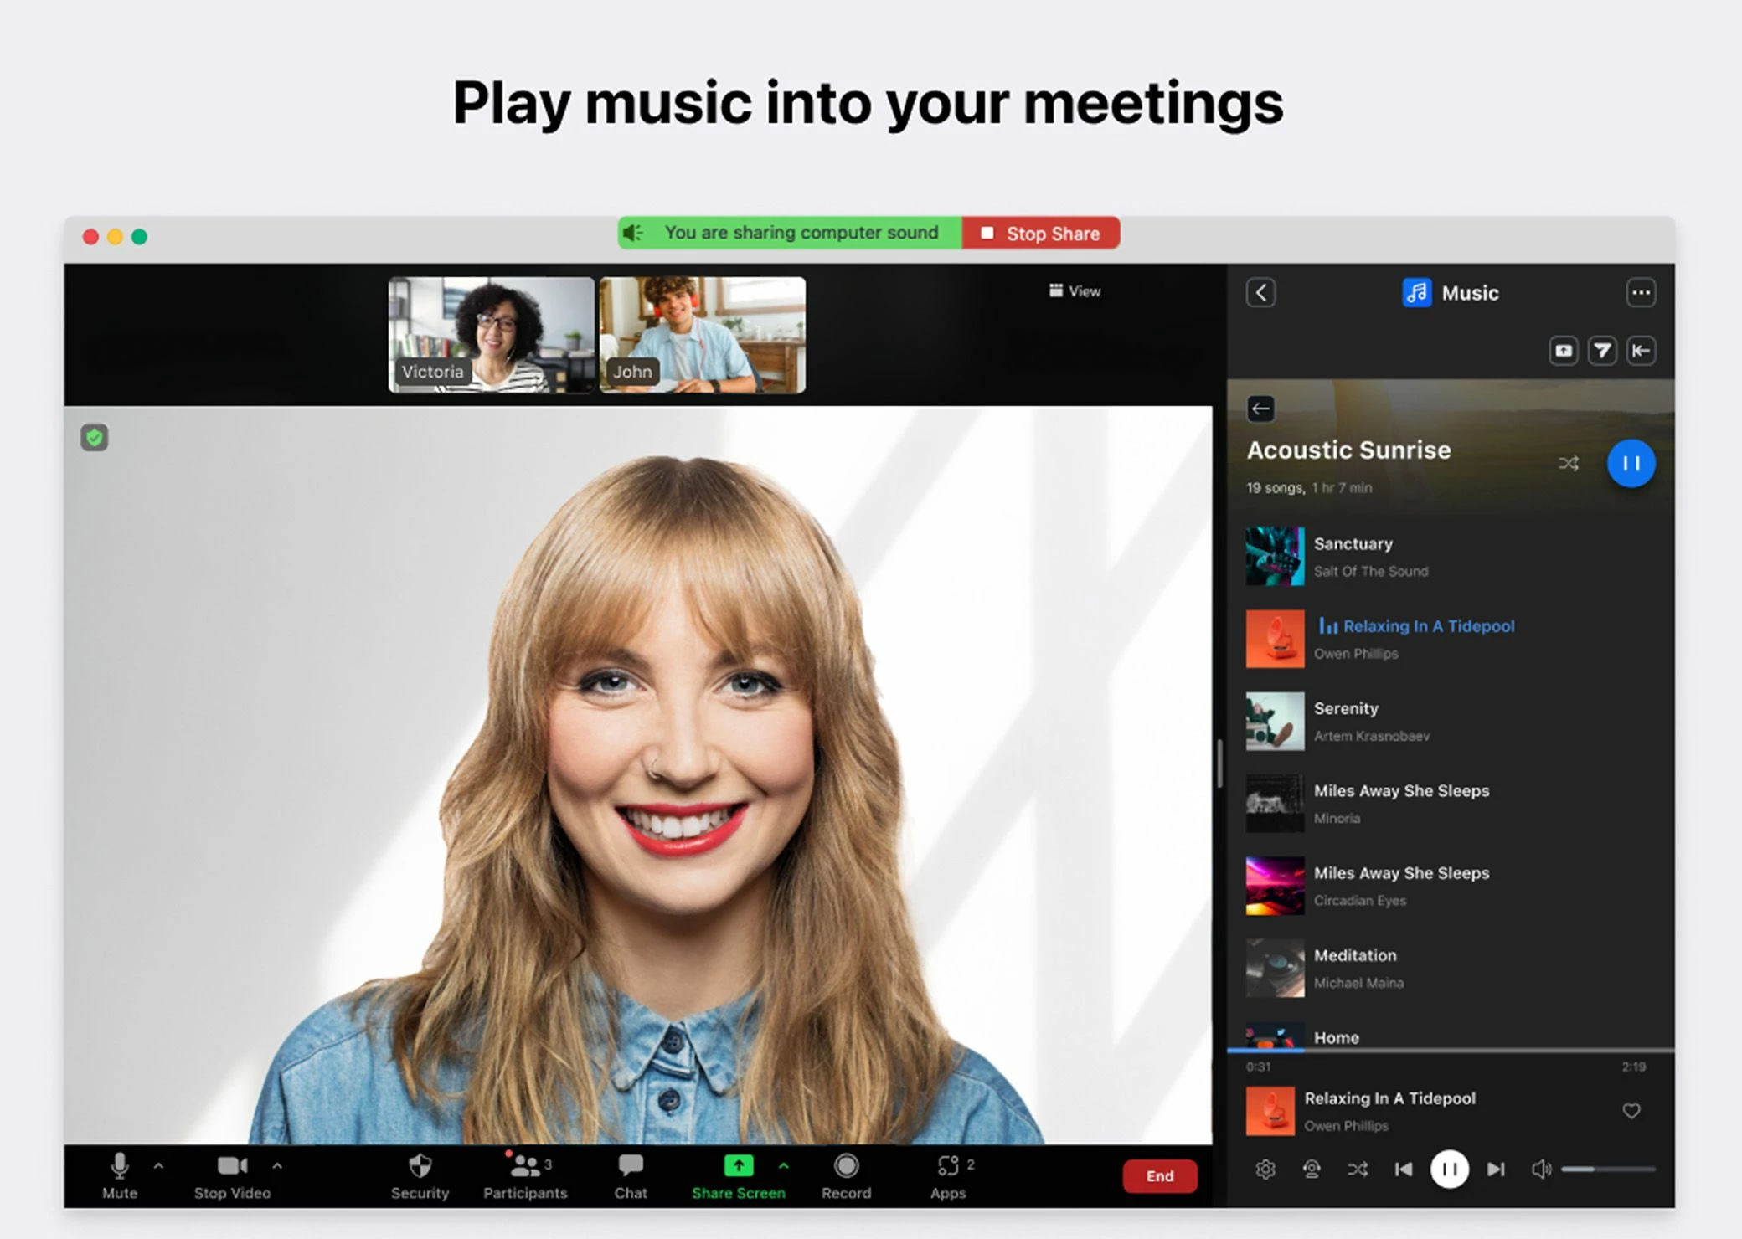Expand audio options arrow next to Mute
This screenshot has width=1742, height=1239.
[158, 1165]
